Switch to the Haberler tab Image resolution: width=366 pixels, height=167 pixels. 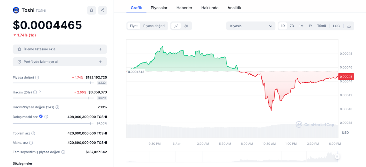coord(184,8)
